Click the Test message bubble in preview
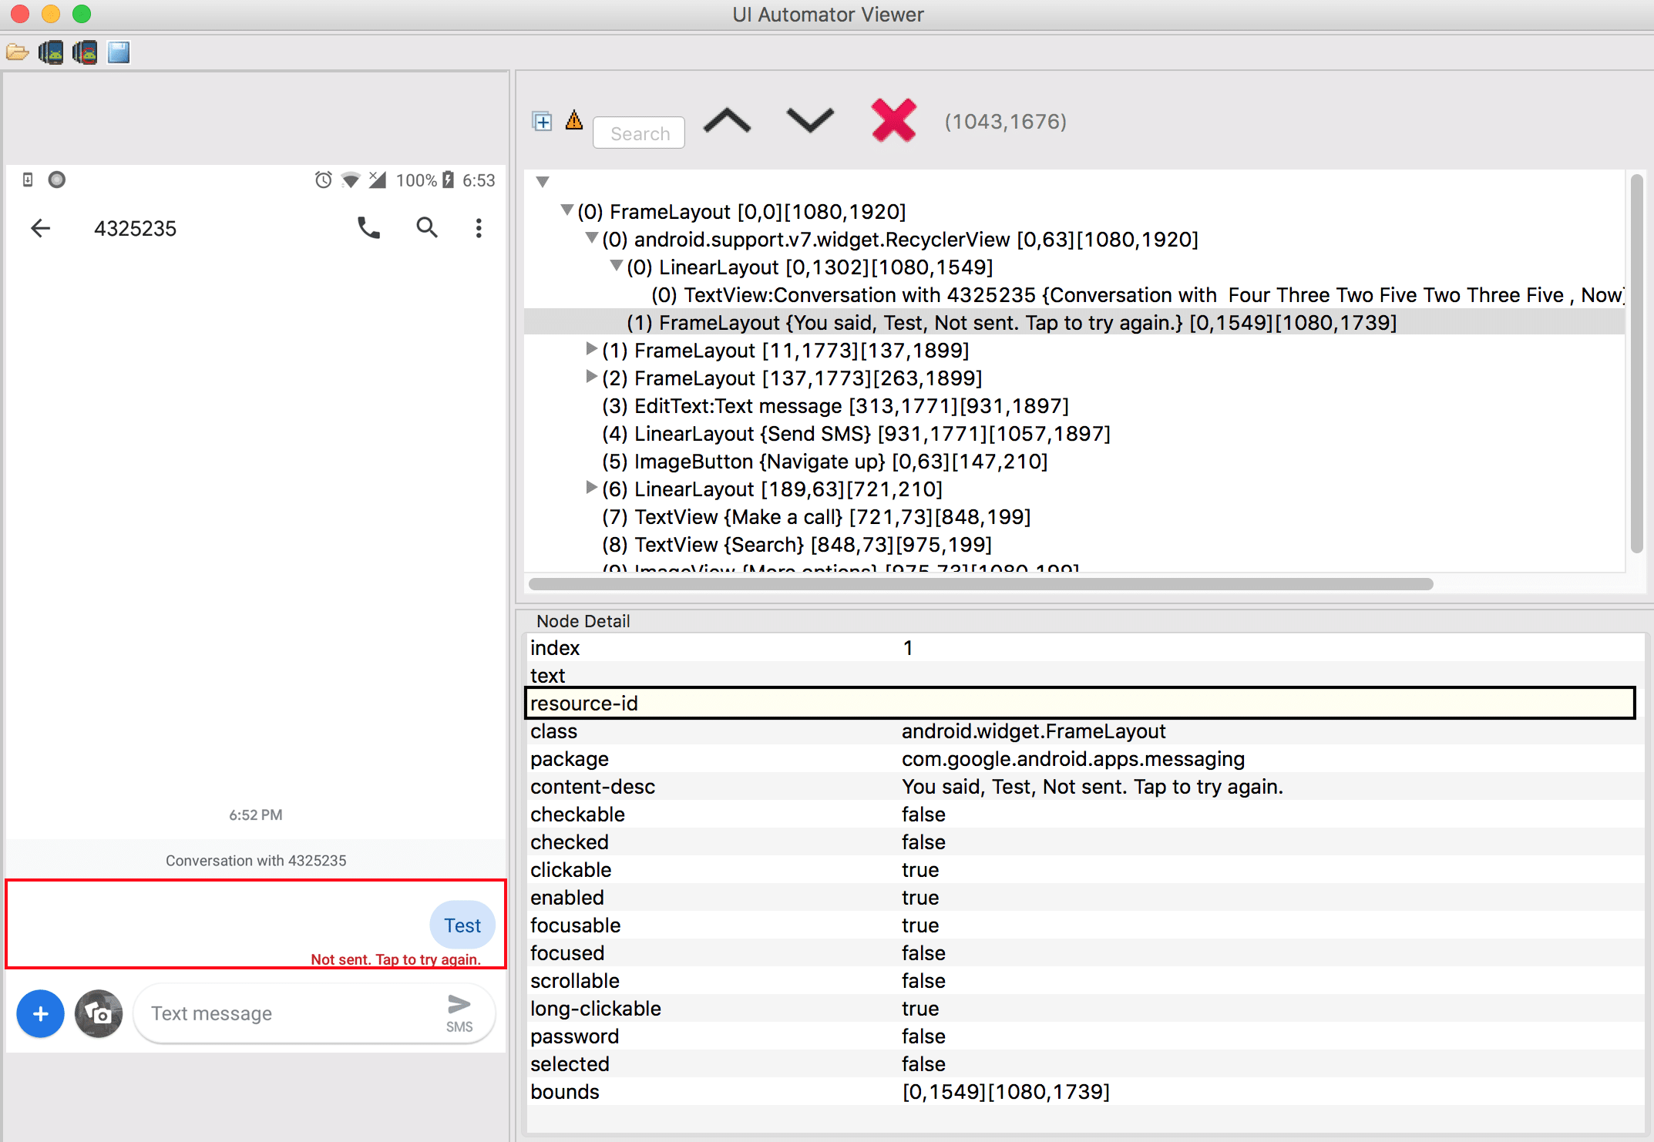 [462, 925]
